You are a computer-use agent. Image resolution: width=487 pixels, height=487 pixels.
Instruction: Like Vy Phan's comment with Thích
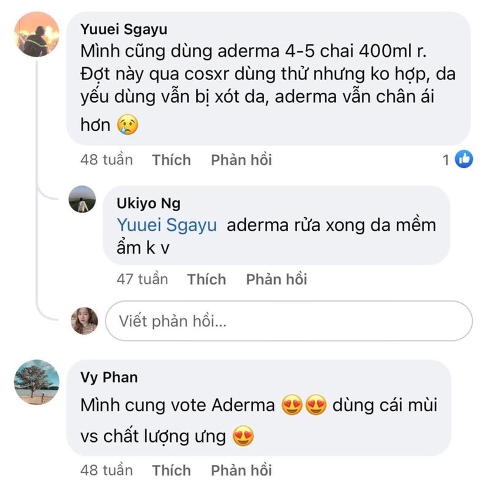pos(171,471)
